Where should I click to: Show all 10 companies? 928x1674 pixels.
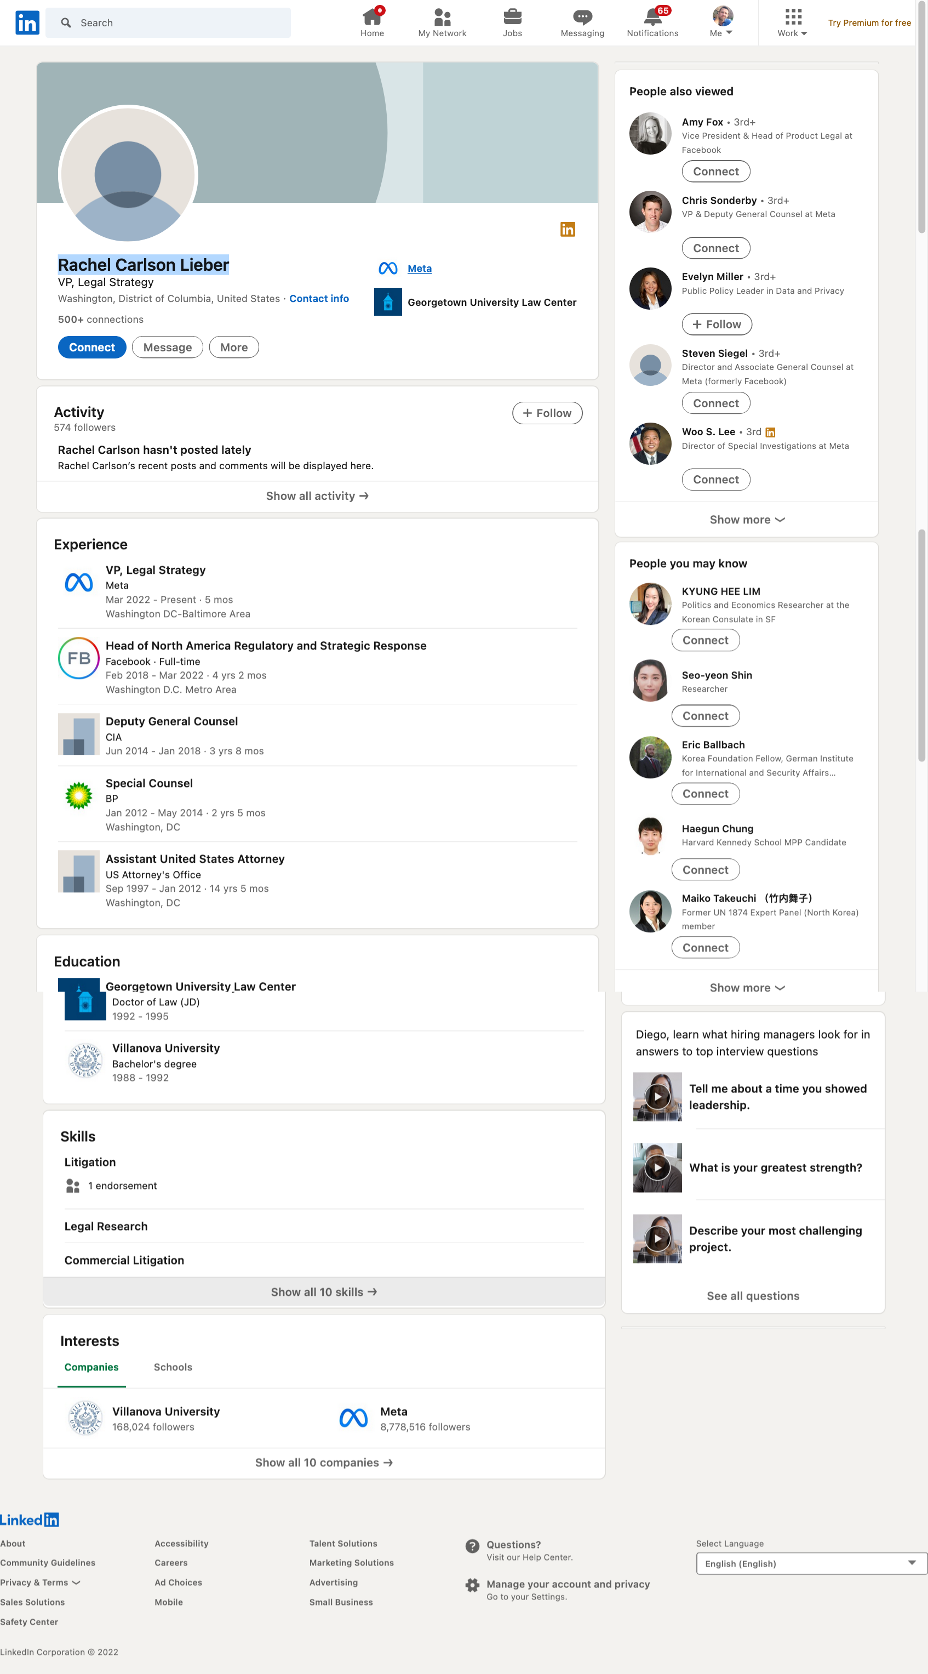pos(324,1464)
